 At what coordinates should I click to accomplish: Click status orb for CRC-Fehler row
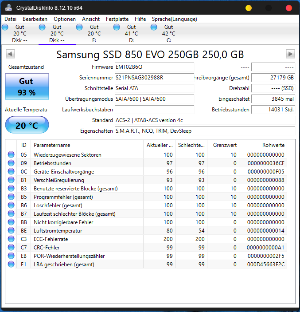11,247
